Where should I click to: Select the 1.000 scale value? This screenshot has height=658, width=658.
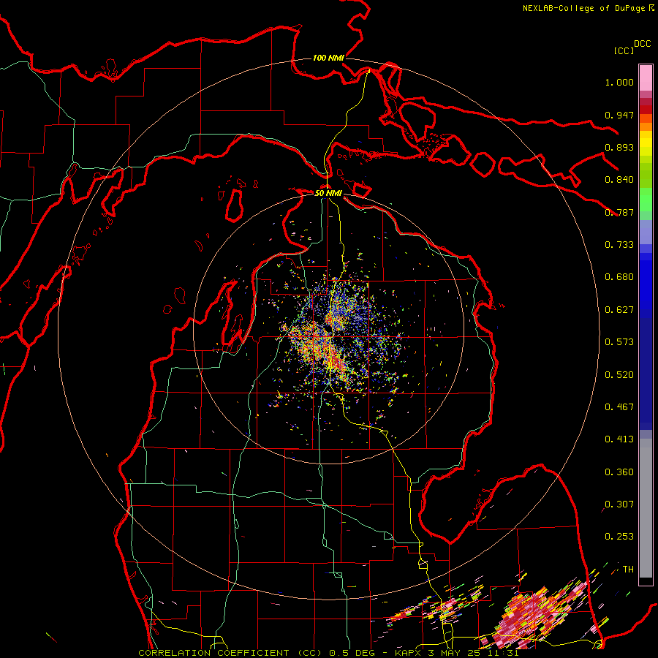click(x=619, y=82)
